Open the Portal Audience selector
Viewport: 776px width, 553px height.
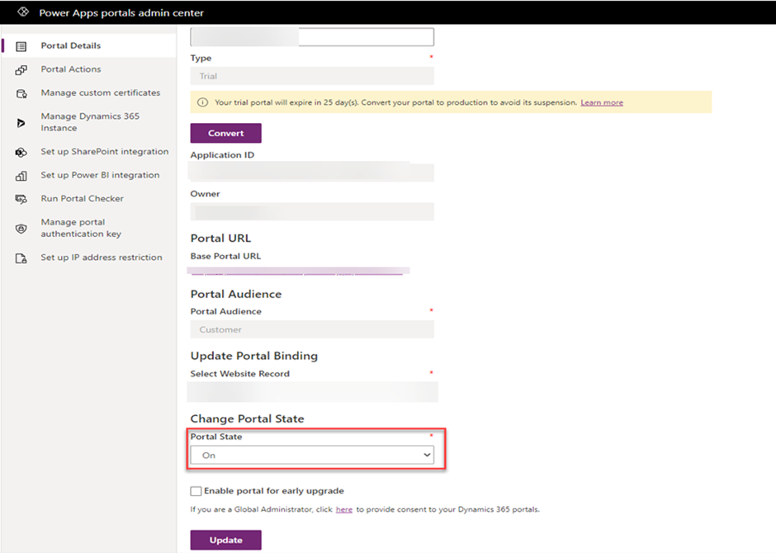[x=312, y=329]
